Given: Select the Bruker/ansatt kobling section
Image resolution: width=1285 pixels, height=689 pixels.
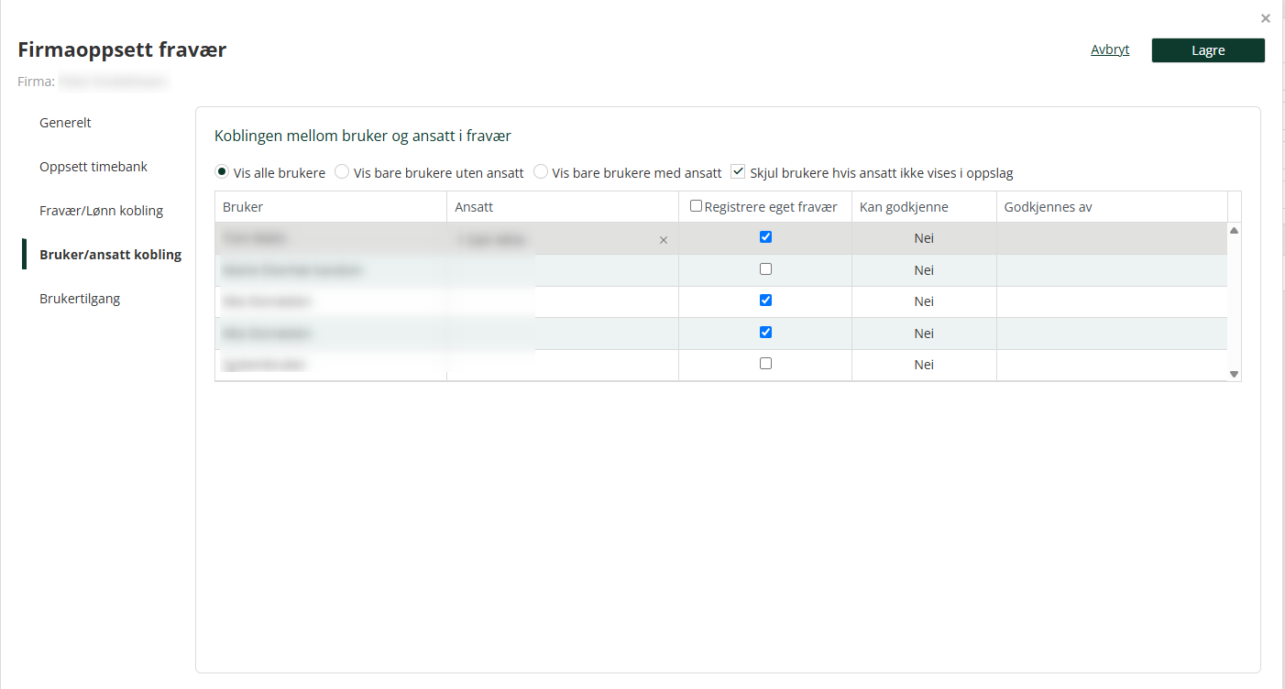Looking at the screenshot, I should [110, 255].
